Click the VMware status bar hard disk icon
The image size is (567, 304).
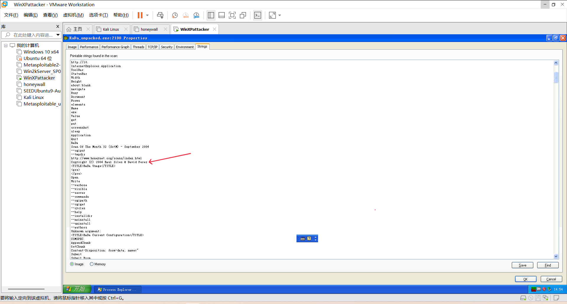click(523, 298)
